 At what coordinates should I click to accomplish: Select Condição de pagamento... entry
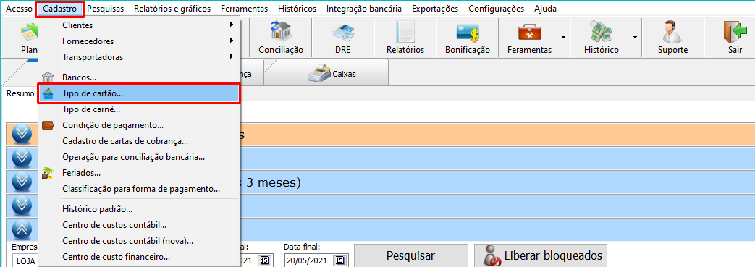[139, 125]
